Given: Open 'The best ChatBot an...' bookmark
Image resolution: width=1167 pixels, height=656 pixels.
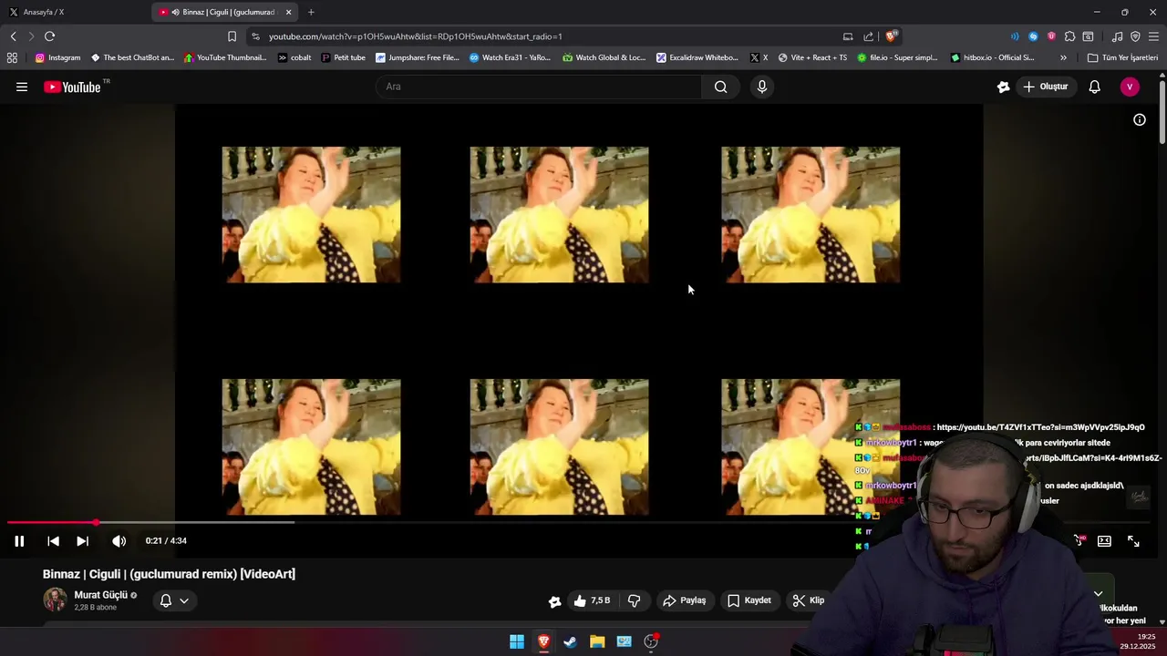Looking at the screenshot, I should click(x=132, y=57).
